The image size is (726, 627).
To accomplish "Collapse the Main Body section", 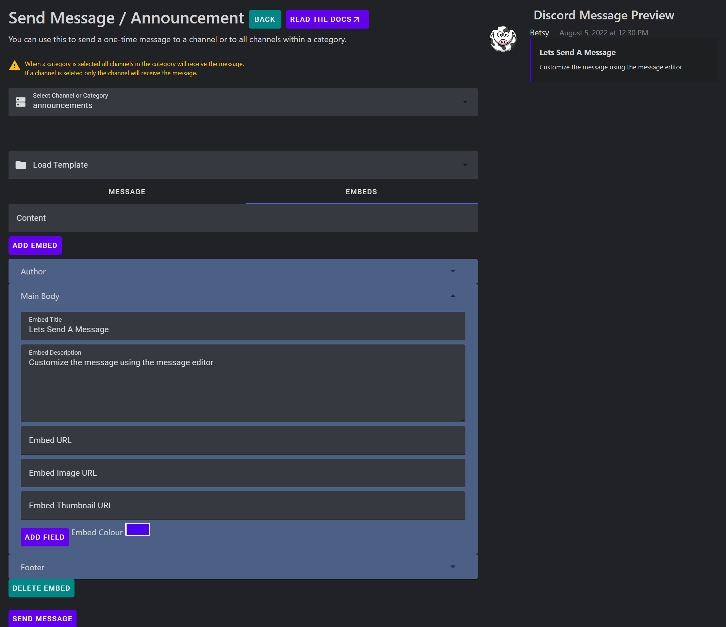I will click(x=453, y=295).
